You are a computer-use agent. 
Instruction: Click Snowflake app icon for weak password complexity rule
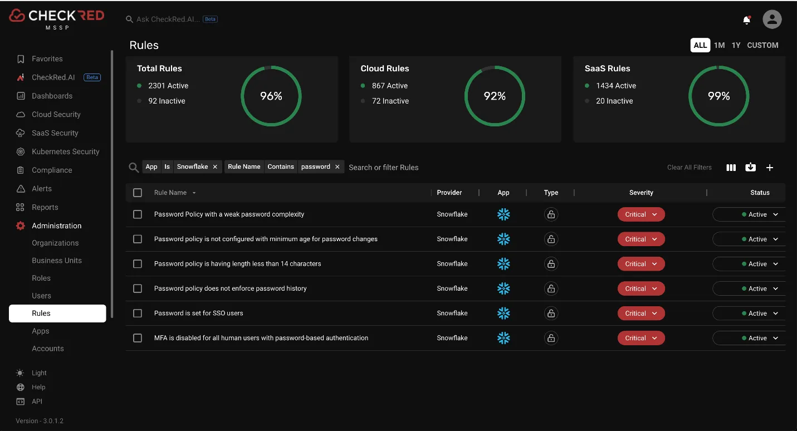pyautogui.click(x=503, y=214)
